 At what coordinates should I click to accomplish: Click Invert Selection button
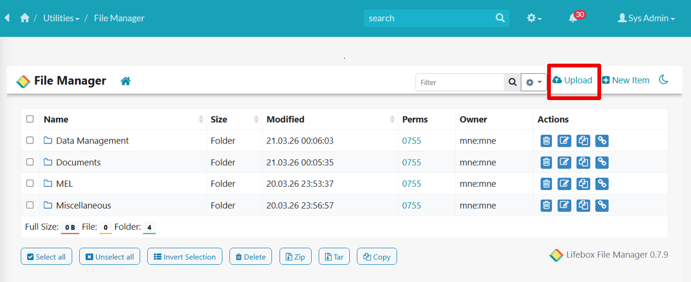pyautogui.click(x=185, y=257)
